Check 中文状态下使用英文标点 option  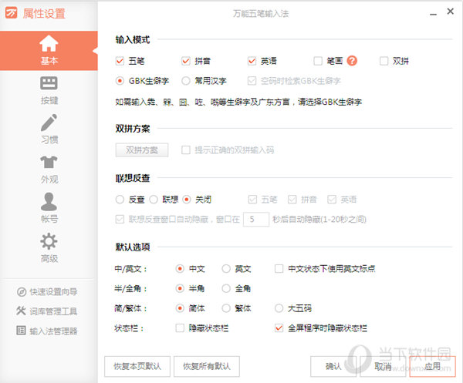click(x=279, y=269)
